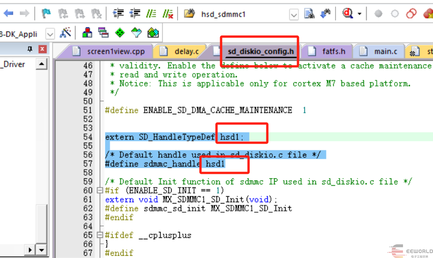Start the debug session

pos(347,14)
